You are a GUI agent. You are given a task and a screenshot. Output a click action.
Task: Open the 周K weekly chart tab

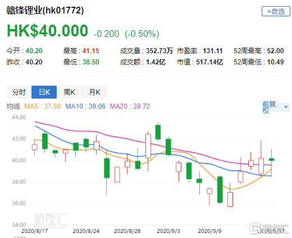(x=69, y=92)
